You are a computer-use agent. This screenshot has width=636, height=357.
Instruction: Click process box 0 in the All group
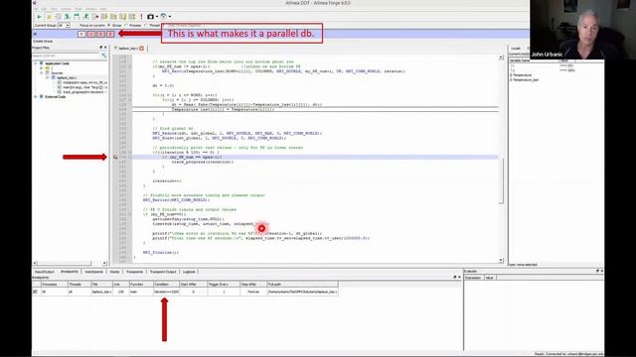(81, 34)
